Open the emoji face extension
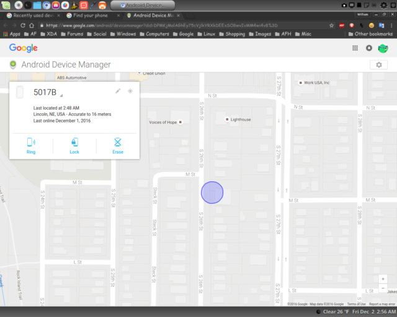Screen dimensions: 397x317 (372, 25)
